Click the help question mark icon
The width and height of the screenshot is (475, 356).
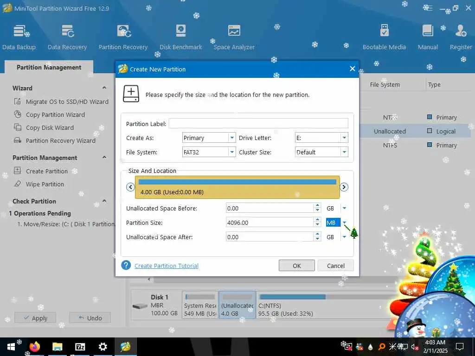[x=126, y=265]
